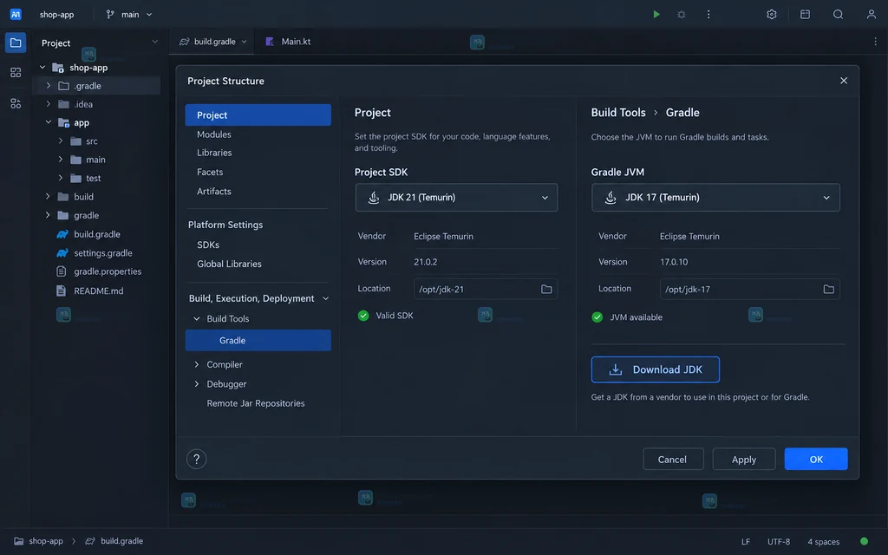Browse folder for Gradle JVM location

(828, 290)
